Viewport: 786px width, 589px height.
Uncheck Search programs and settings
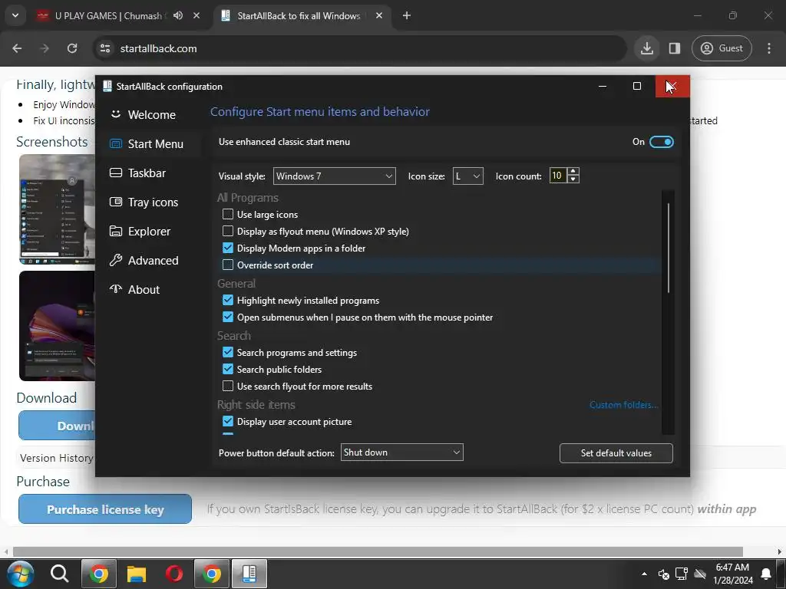coord(227,352)
